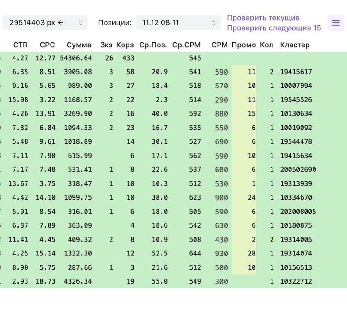Select cluster 200502690 cell
Viewport: 347px width, 312px height.
pyautogui.click(x=298, y=169)
